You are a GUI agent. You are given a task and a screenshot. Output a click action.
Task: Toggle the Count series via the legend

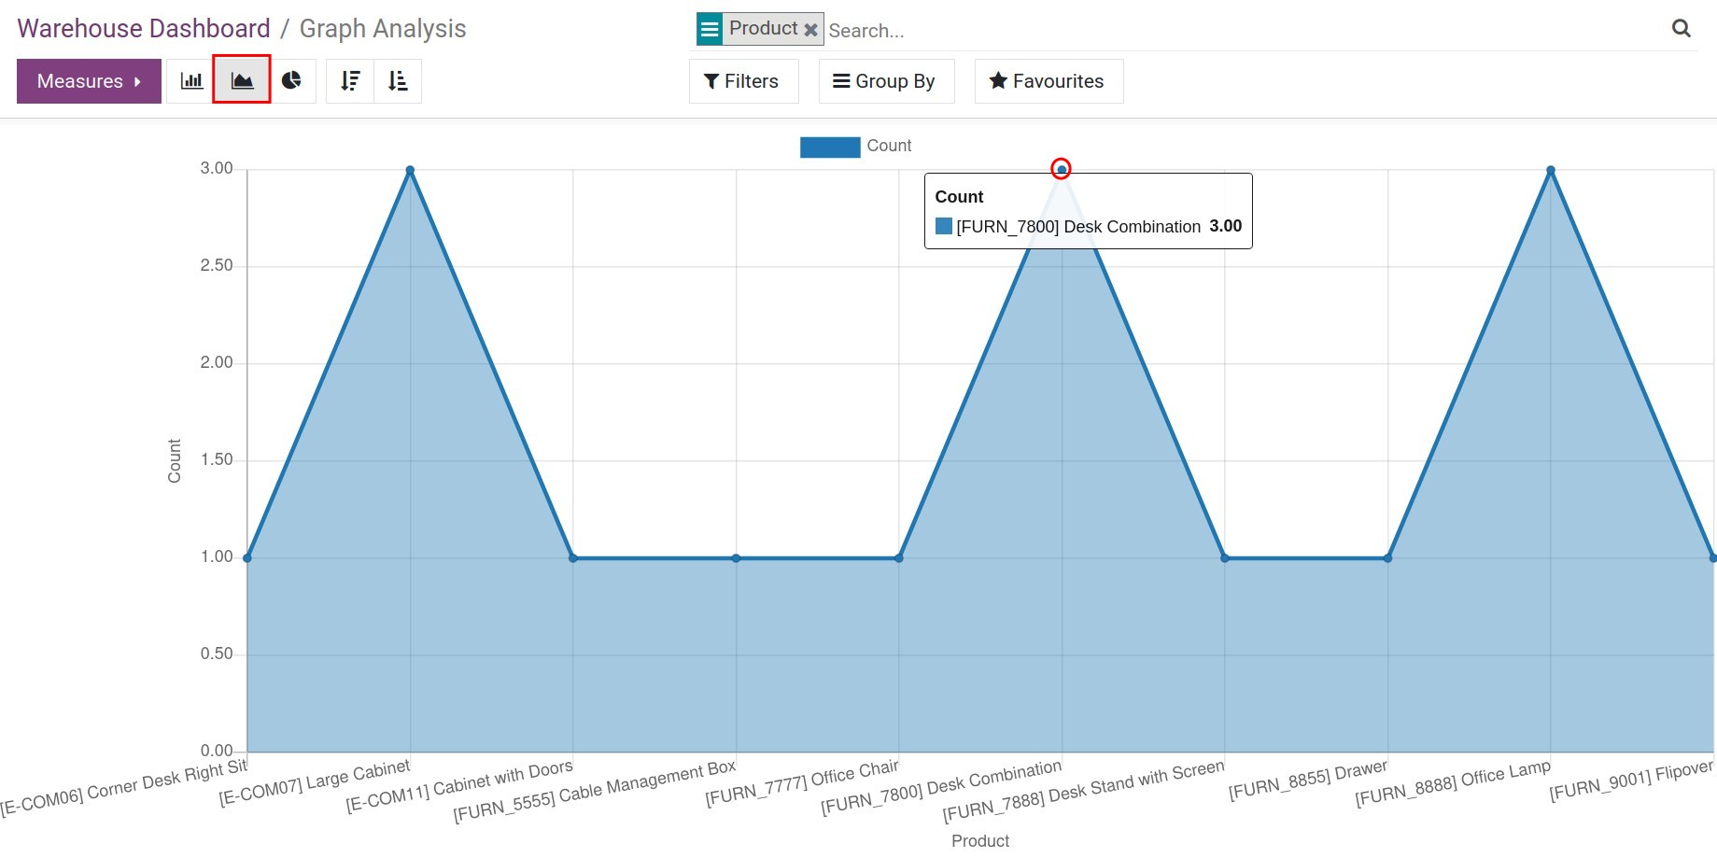[x=829, y=147]
